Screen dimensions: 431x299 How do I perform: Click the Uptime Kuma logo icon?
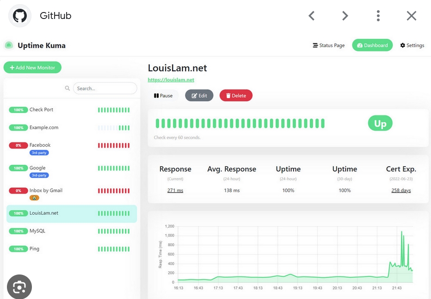[x=9, y=45]
